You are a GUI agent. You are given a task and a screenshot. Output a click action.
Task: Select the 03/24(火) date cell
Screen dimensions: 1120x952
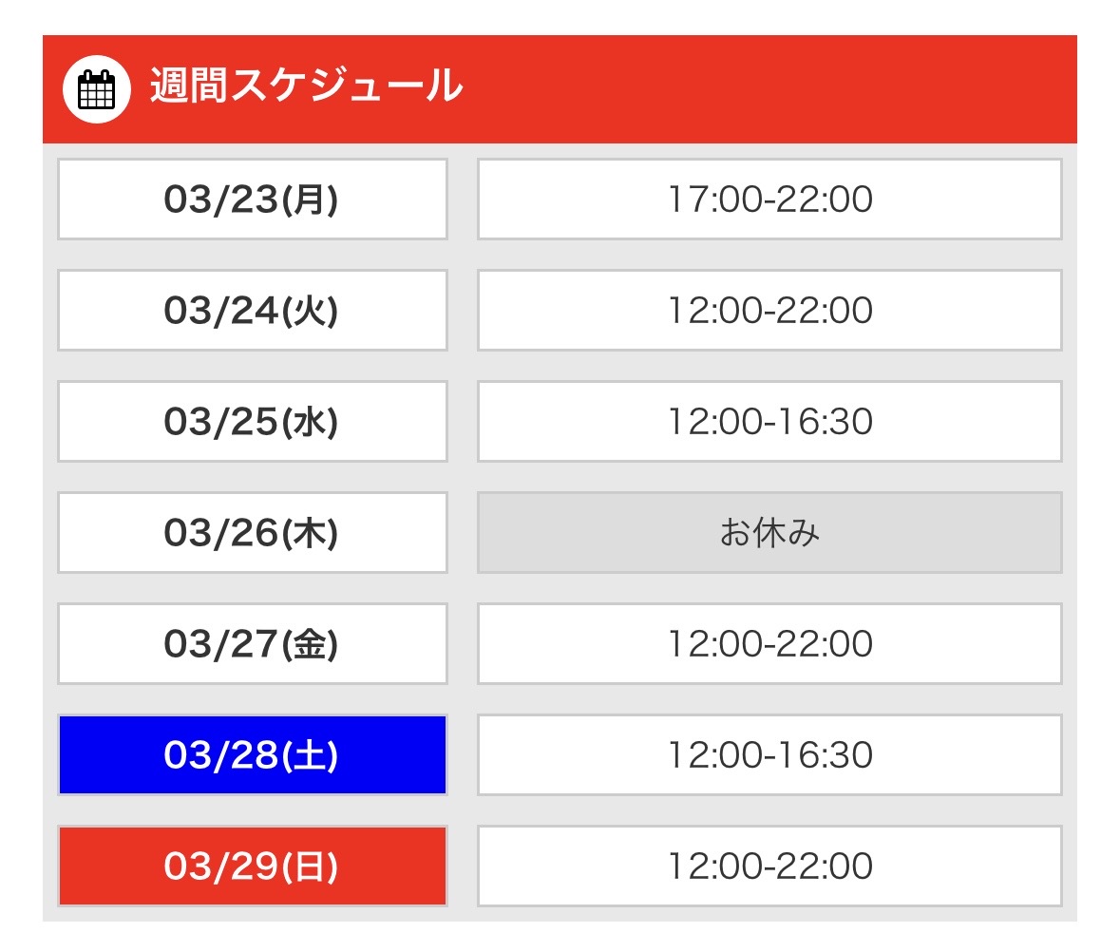pyautogui.click(x=252, y=311)
